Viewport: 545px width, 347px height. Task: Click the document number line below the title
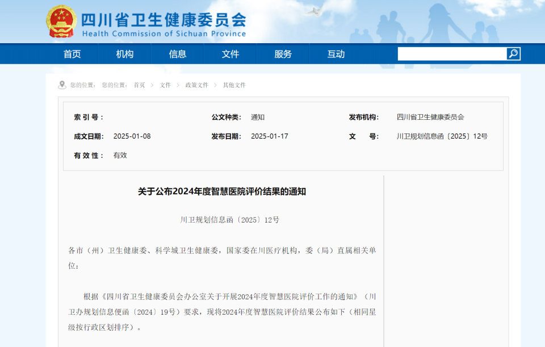230,220
